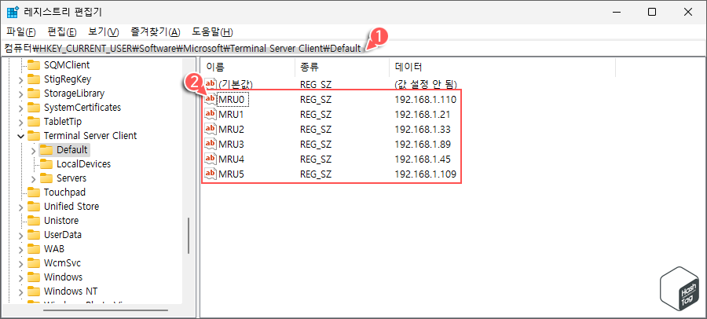Click the tree pane horizontal scrollbar thumb
This screenshot has width=707, height=319.
(x=105, y=310)
